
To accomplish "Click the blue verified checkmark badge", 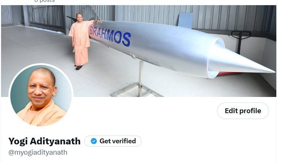I will (94, 141).
